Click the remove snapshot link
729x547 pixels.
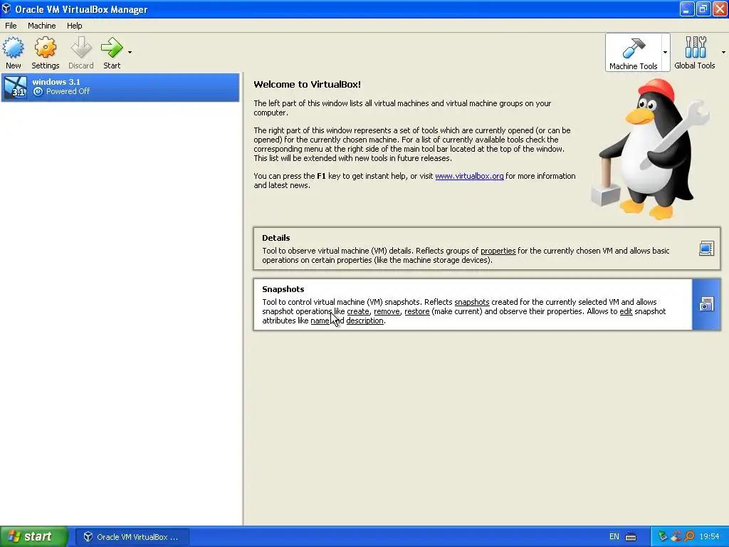387,311
